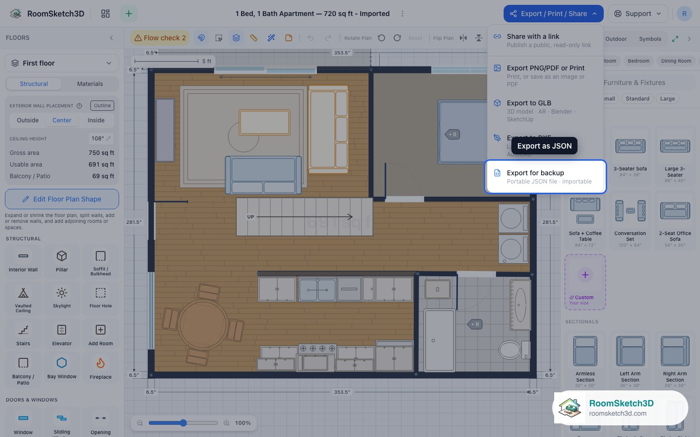Image resolution: width=700 pixels, height=437 pixels.
Task: Insert Stairs from the structural palette
Action: (23, 335)
